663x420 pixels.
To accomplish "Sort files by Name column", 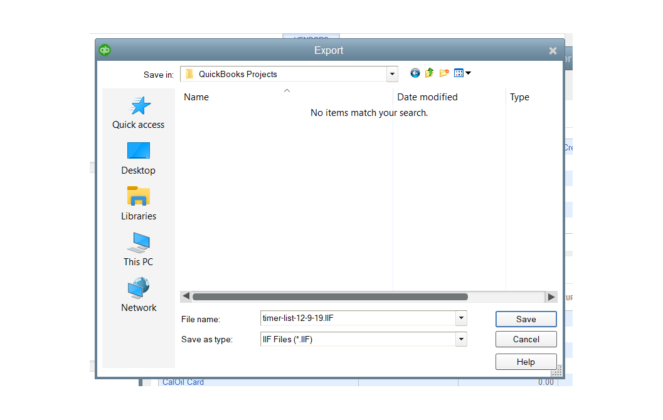I will click(196, 97).
